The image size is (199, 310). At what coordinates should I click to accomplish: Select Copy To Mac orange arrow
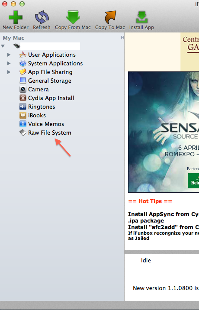coord(110,17)
